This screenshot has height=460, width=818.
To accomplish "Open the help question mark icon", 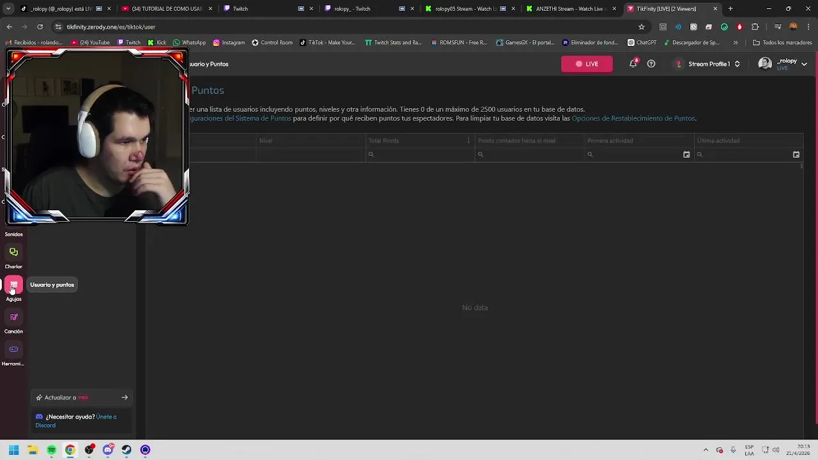I will click(x=651, y=64).
